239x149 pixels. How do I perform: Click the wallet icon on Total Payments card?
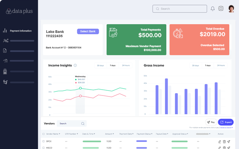pos(113,33)
